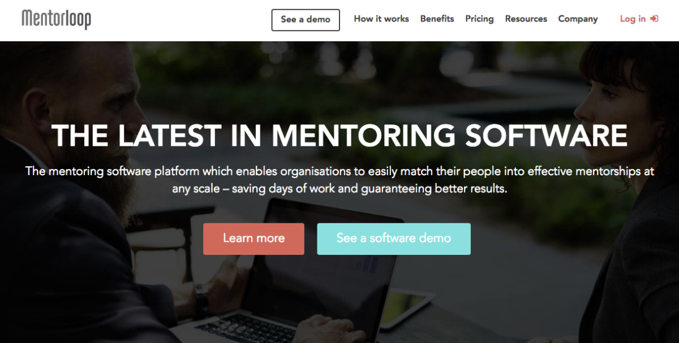This screenshot has height=343, width=679.
Task: Click the Company label in the top menu
Action: point(578,19)
